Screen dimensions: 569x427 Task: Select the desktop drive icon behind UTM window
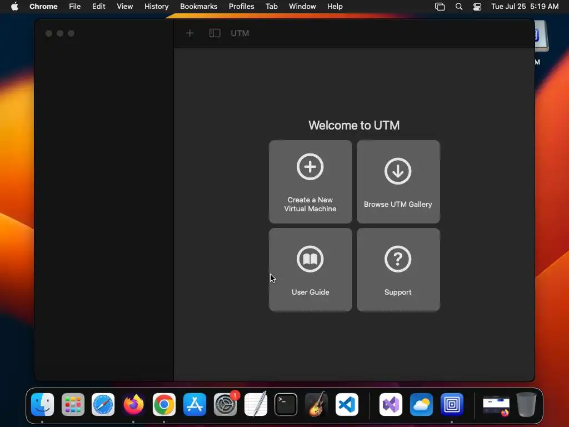pos(541,36)
